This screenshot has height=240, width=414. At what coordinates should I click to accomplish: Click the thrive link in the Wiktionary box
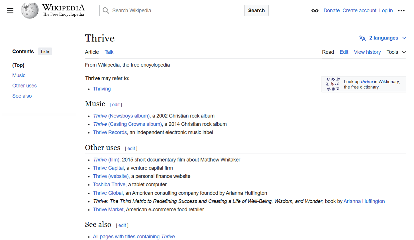click(367, 82)
